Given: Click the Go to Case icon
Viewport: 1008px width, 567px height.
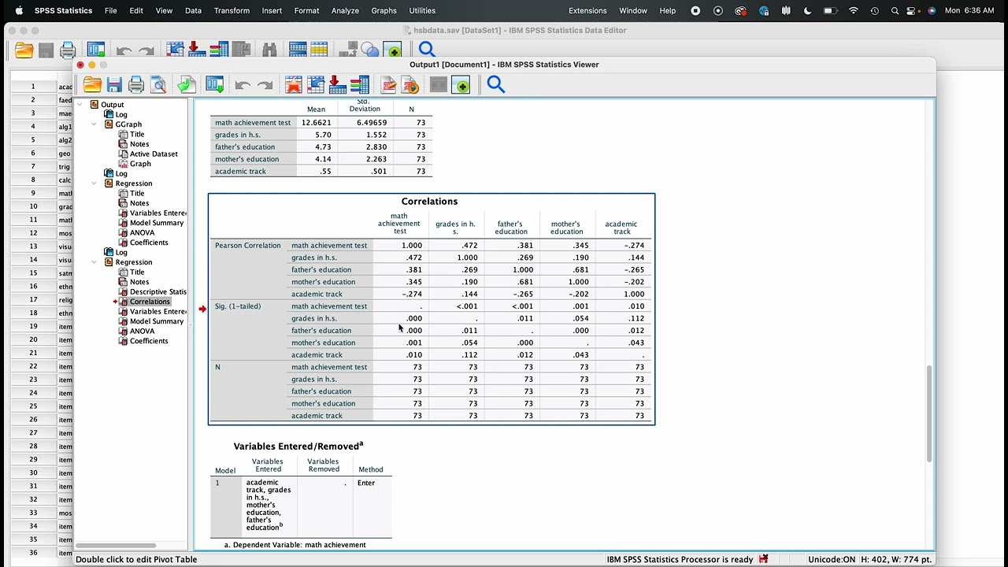Looking at the screenshot, I should [x=316, y=85].
